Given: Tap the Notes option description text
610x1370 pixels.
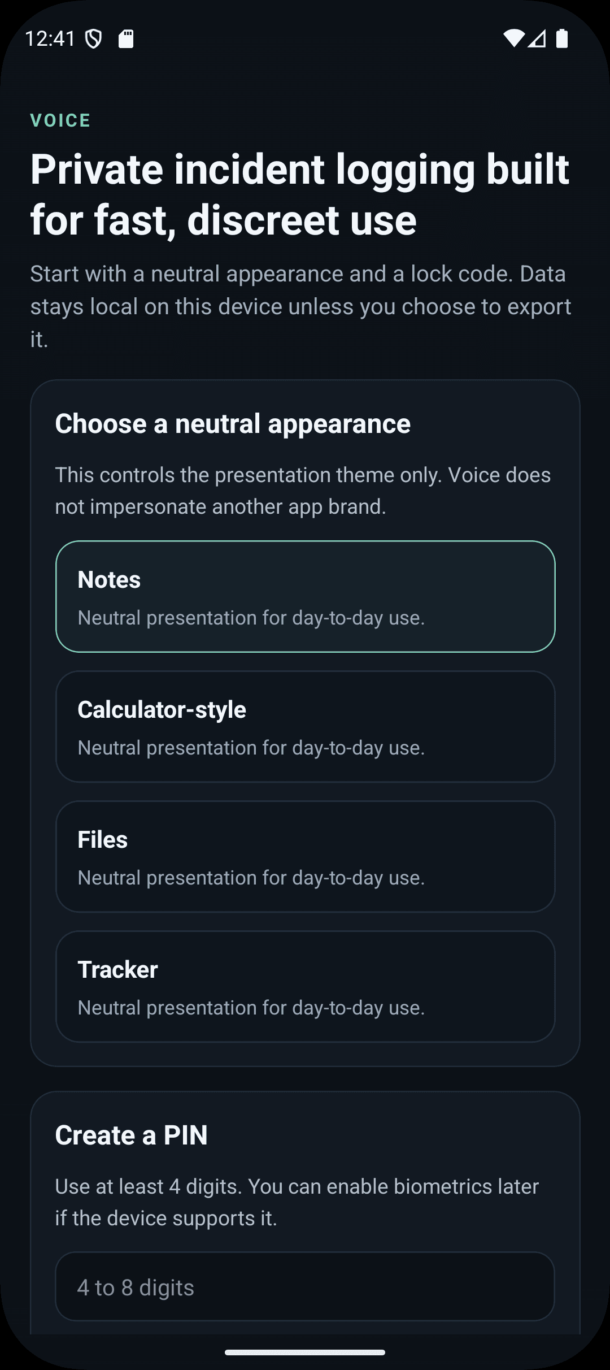Looking at the screenshot, I should 251,617.
